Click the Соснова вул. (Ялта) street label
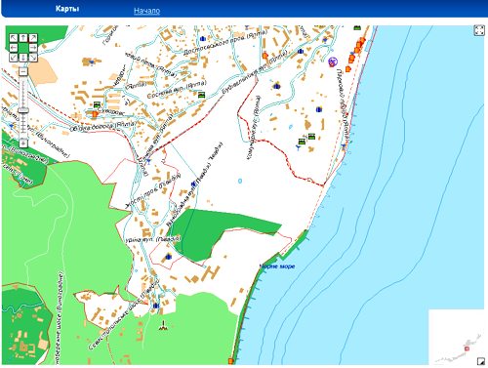 [177, 89]
